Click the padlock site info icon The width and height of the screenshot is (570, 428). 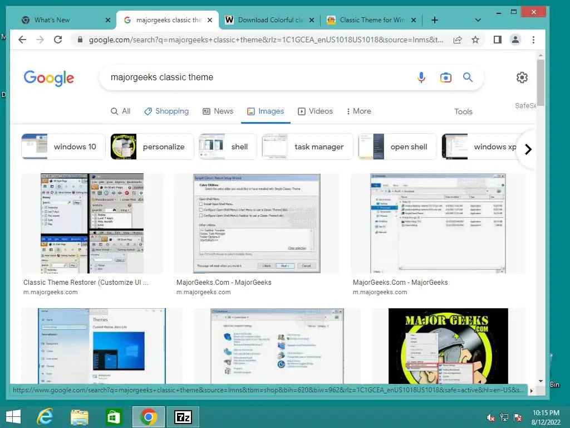tap(80, 40)
